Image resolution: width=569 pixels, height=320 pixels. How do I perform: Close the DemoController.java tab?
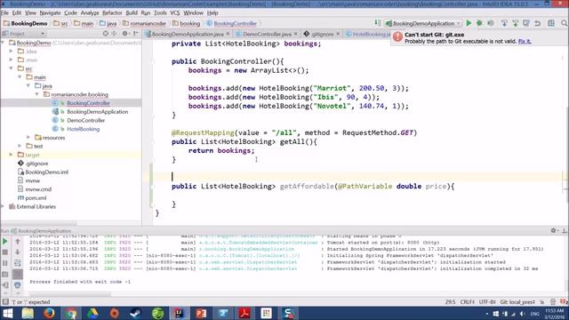(296, 34)
